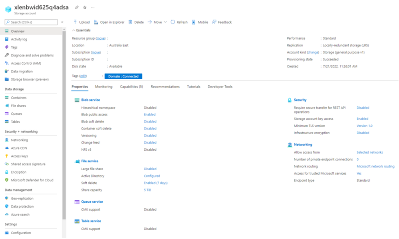
Task: Click Blob public access Enabled value
Action: point(150,115)
